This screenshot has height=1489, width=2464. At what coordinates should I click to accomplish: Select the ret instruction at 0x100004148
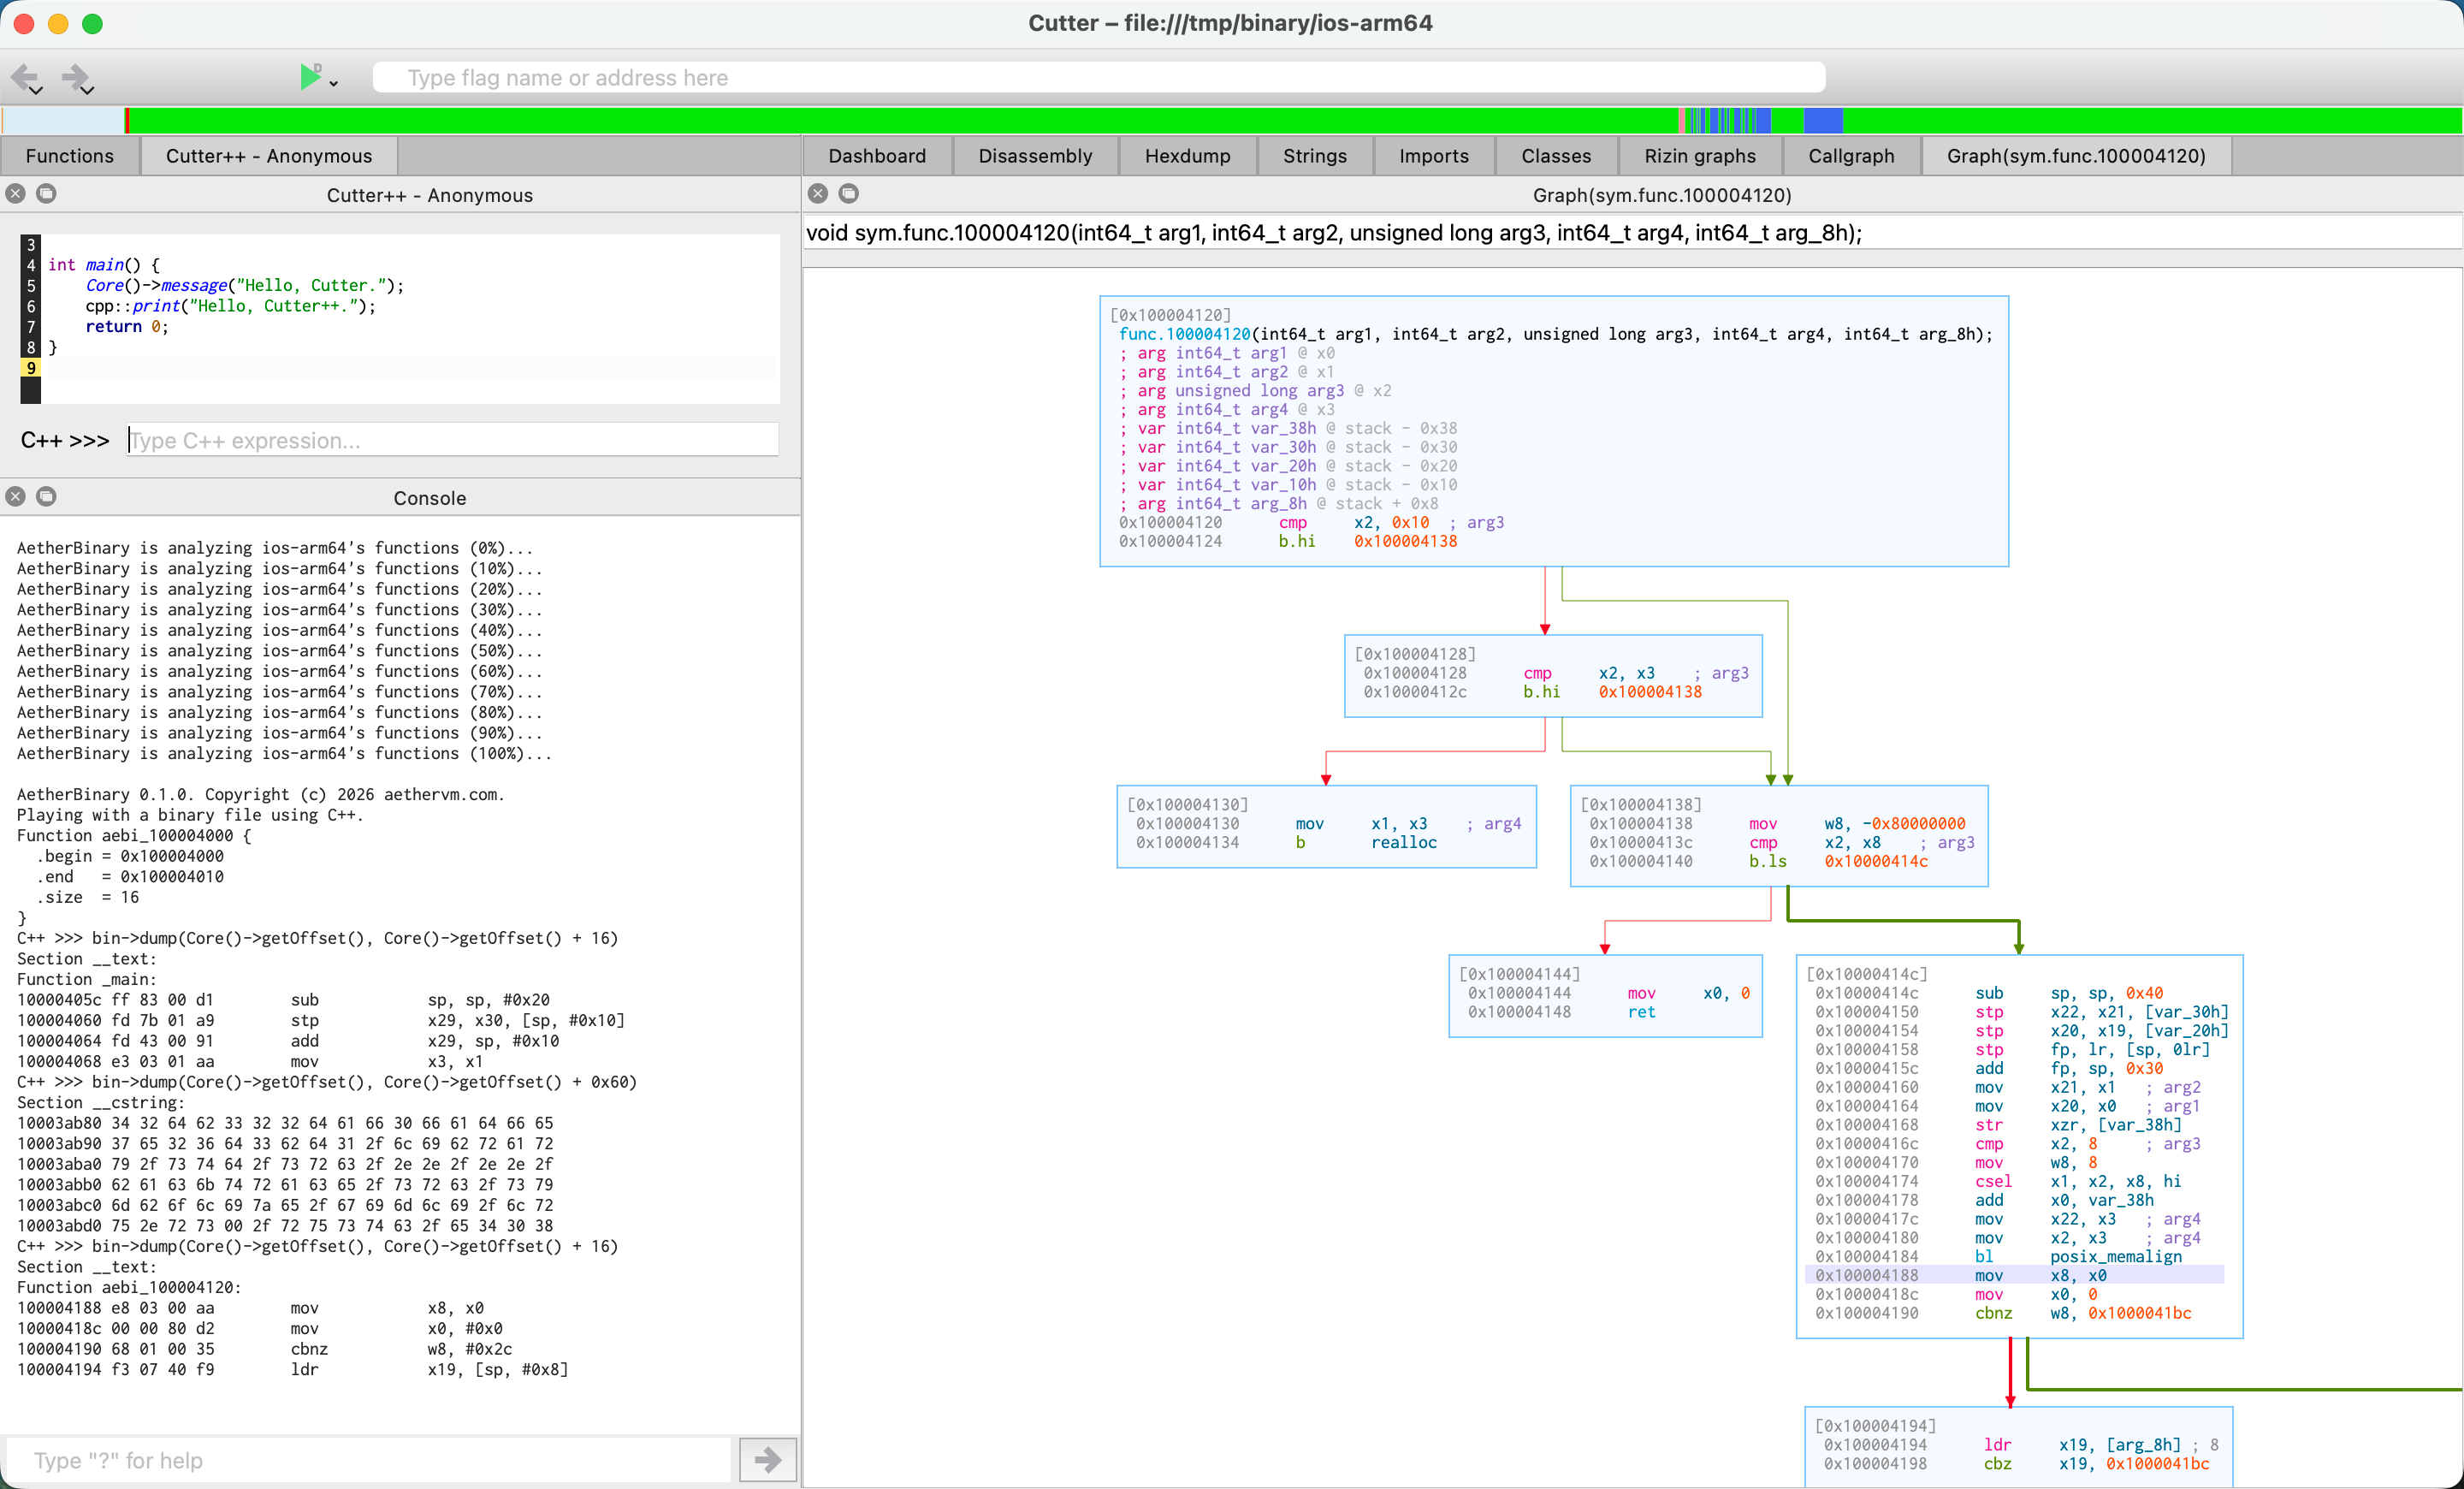pos(1561,1012)
